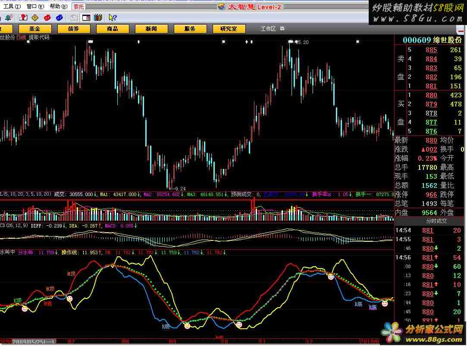This screenshot has height=346, width=467.
Task: Open the 帮助(H) menu
Action: point(59,6)
